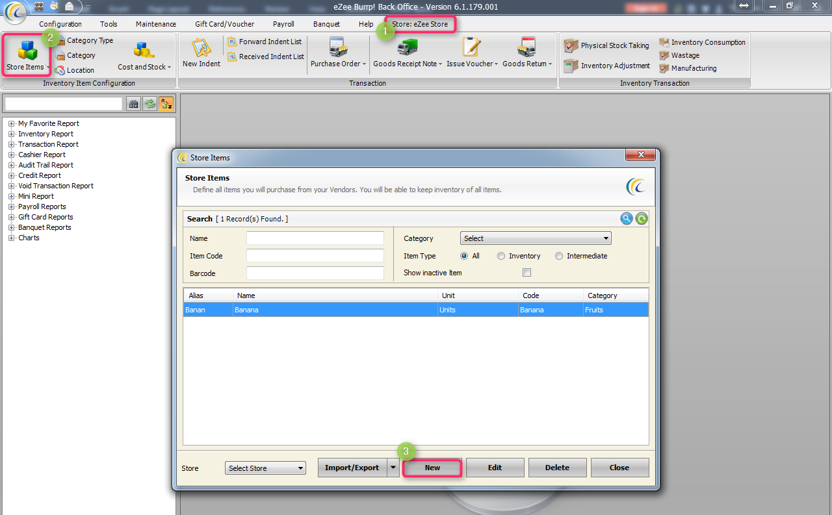Open Inventory Consumption

(x=702, y=42)
